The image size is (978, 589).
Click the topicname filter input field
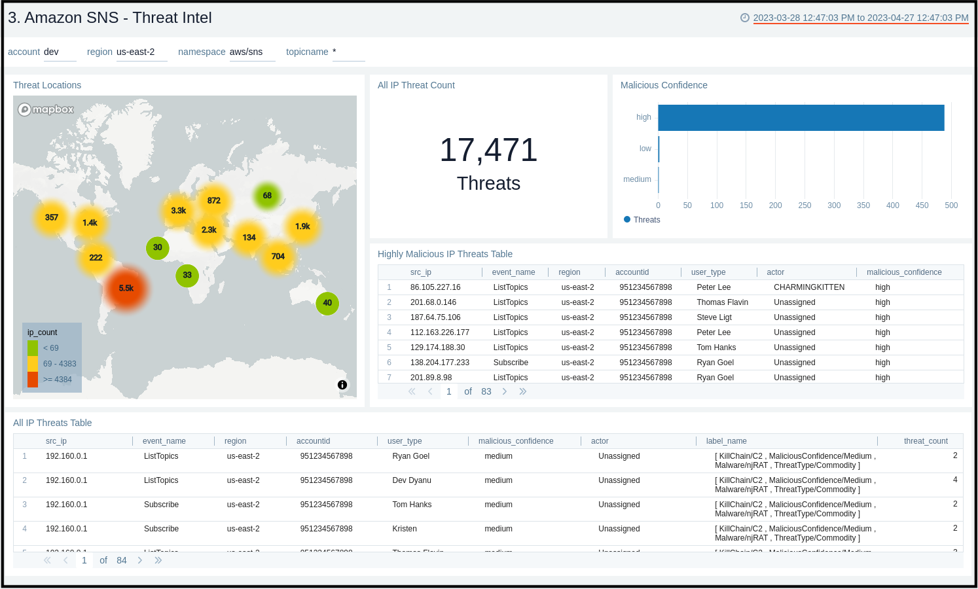pos(348,52)
